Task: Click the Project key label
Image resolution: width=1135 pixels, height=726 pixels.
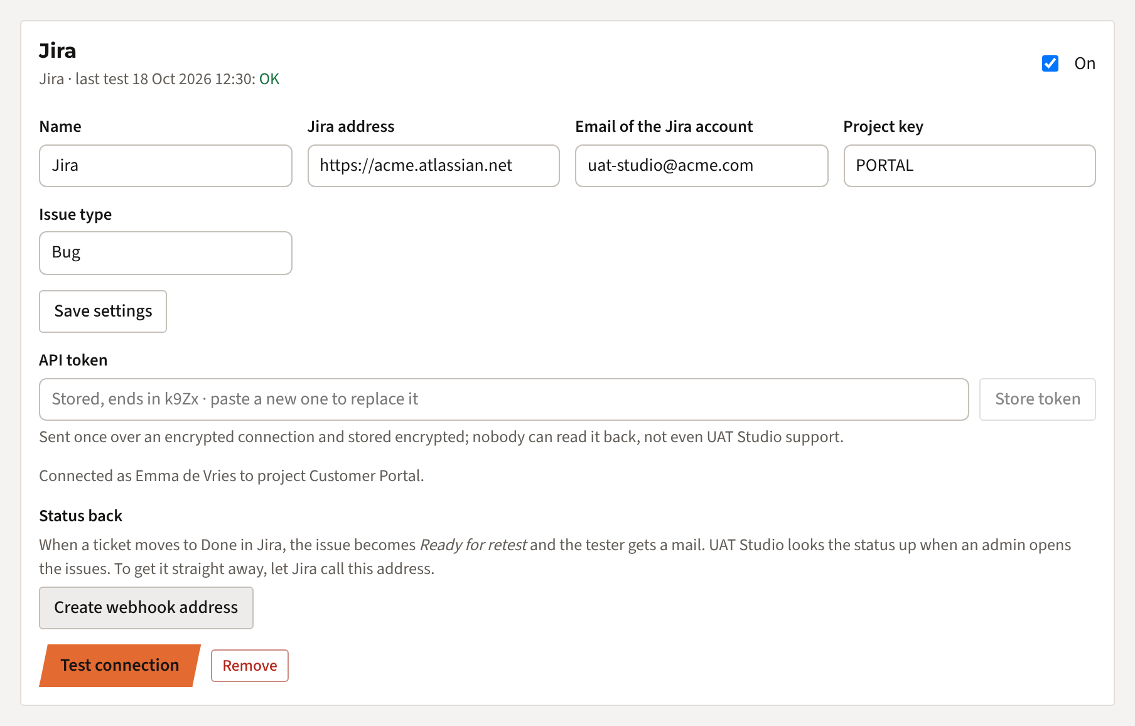Action: 883,127
